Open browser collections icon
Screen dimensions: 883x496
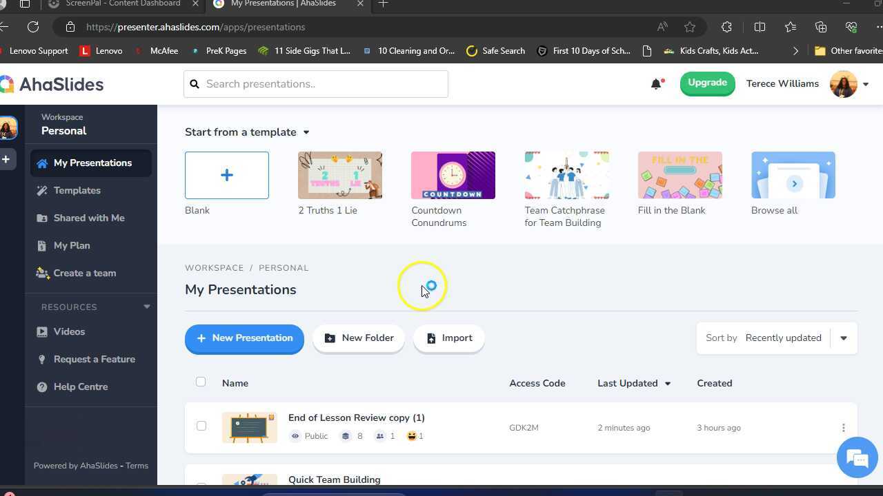(820, 27)
